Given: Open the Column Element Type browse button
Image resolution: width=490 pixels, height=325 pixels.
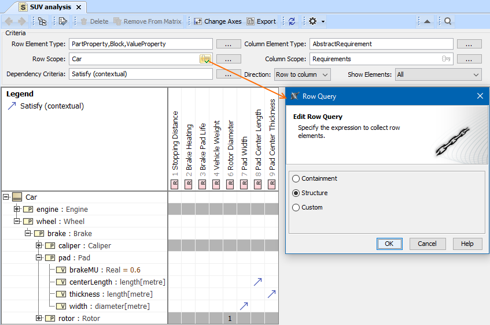Looking at the screenshot, I should tap(469, 44).
